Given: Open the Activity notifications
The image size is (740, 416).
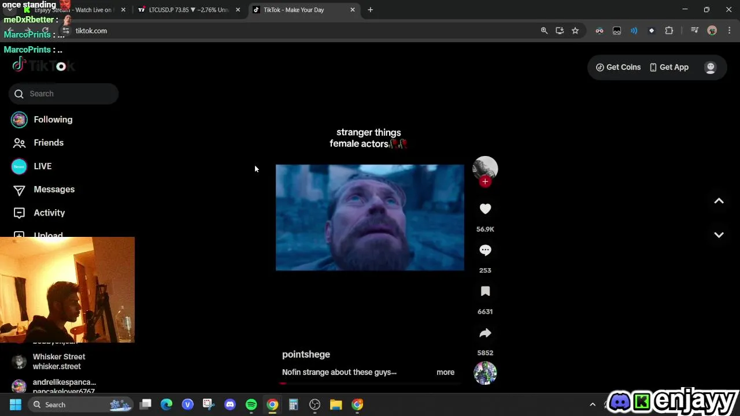Looking at the screenshot, I should click(39, 213).
